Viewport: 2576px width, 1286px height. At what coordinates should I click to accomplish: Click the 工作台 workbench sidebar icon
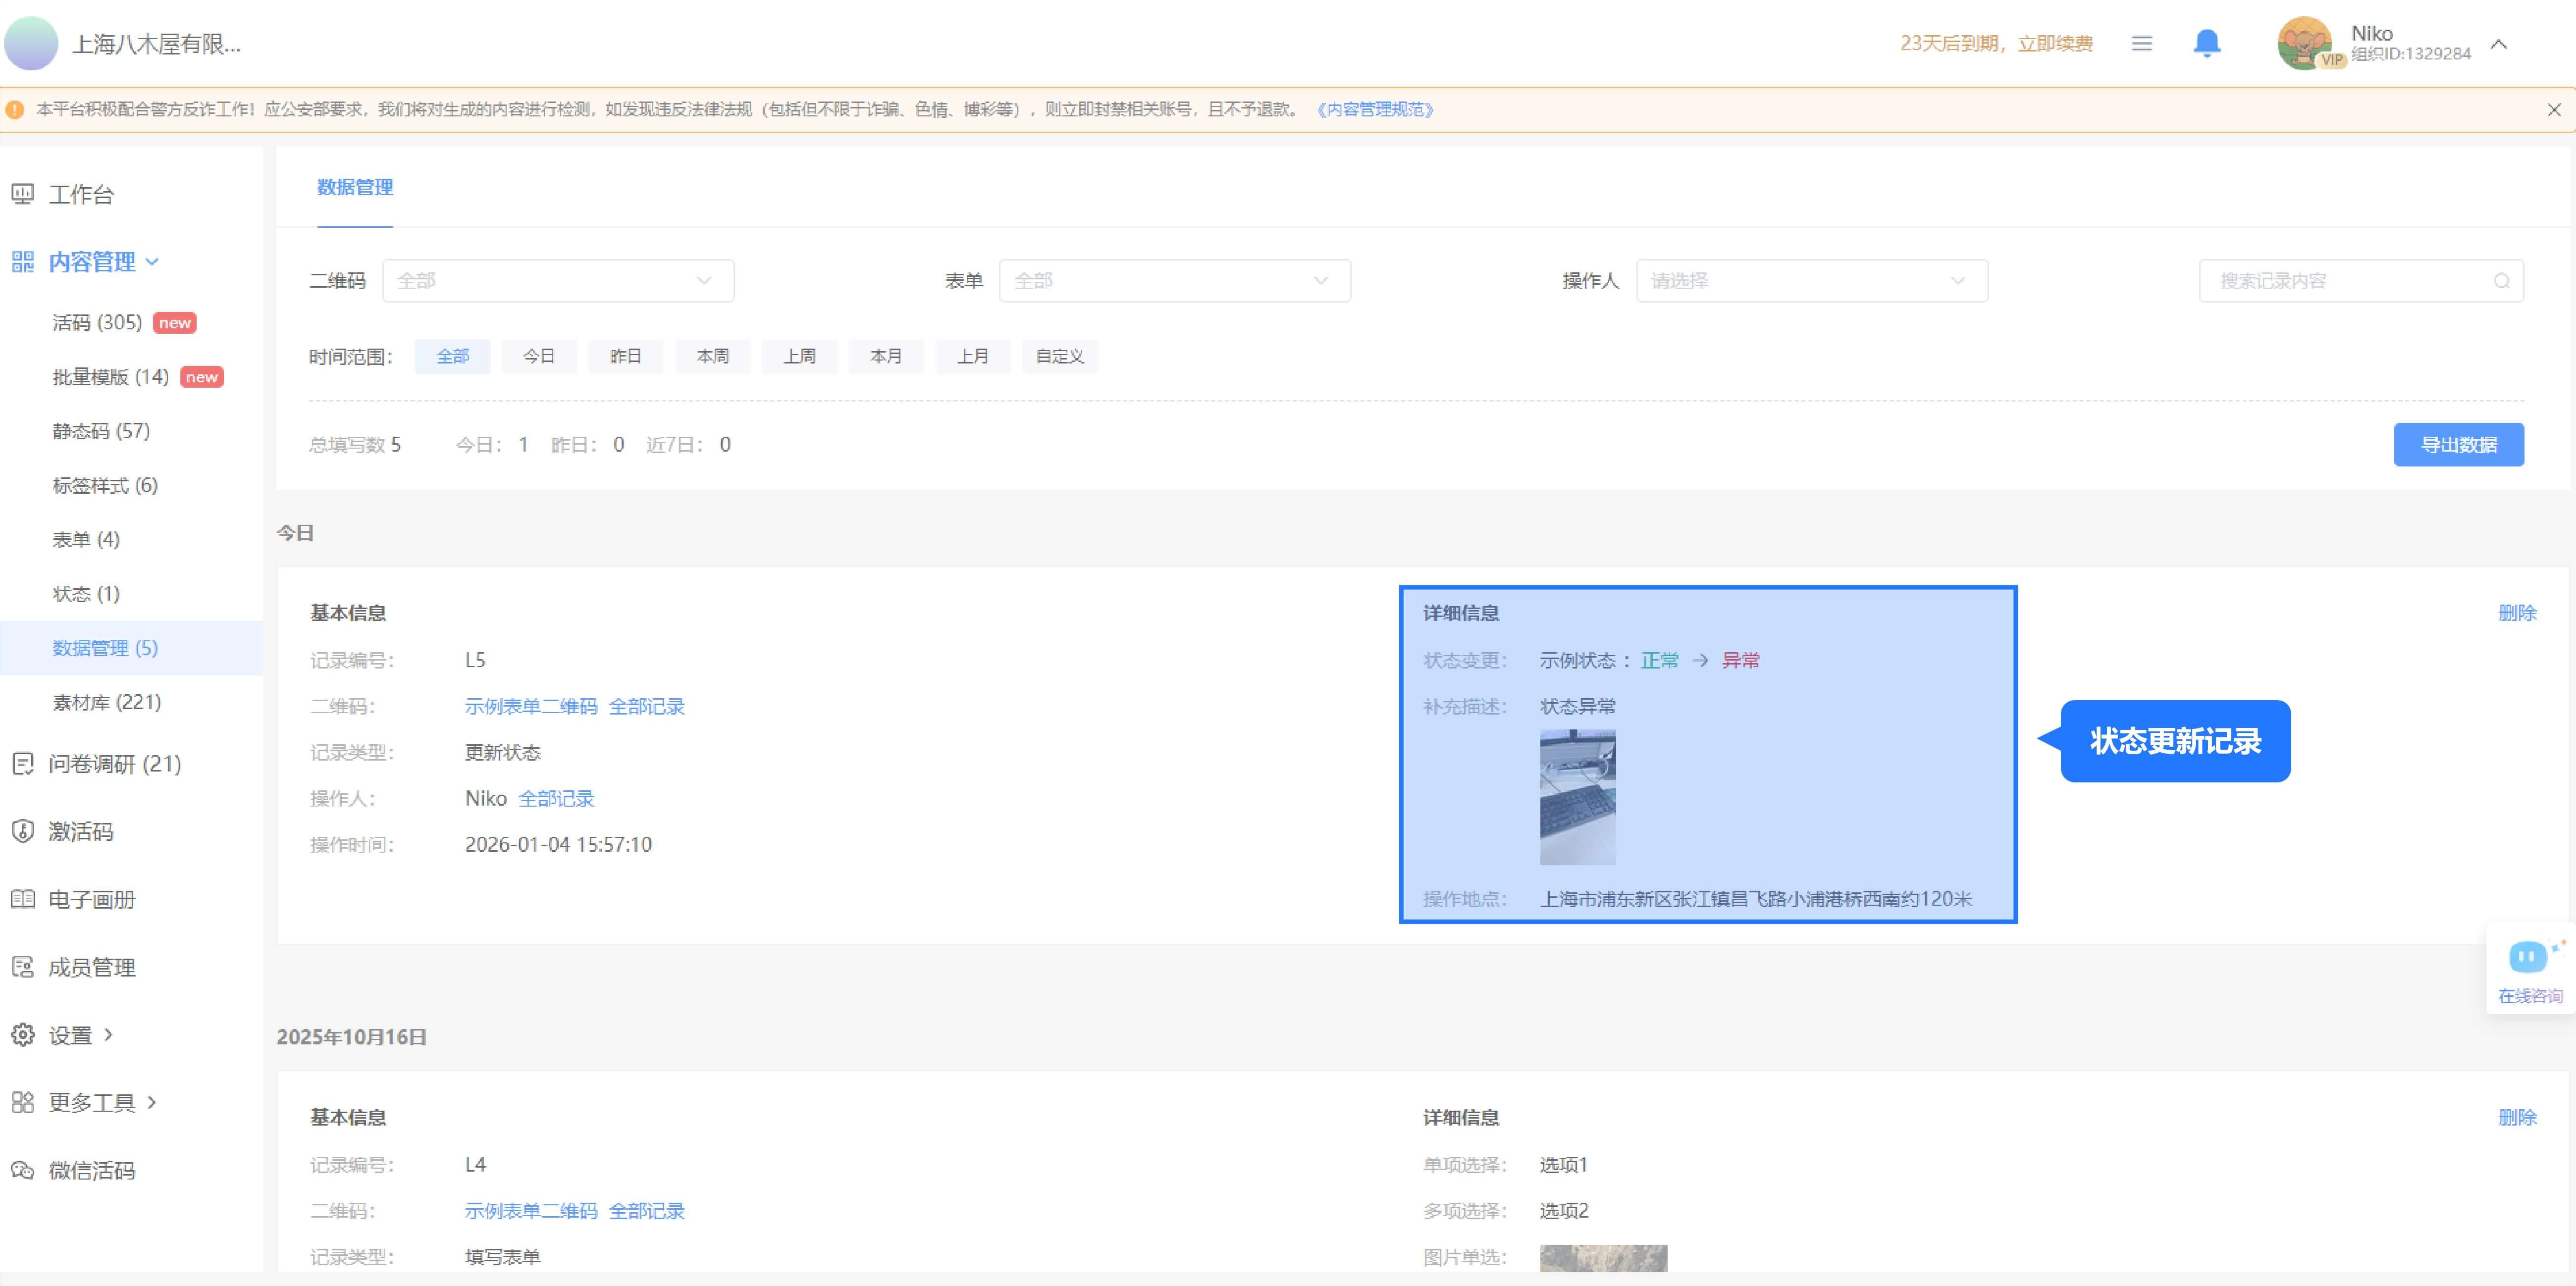point(23,194)
